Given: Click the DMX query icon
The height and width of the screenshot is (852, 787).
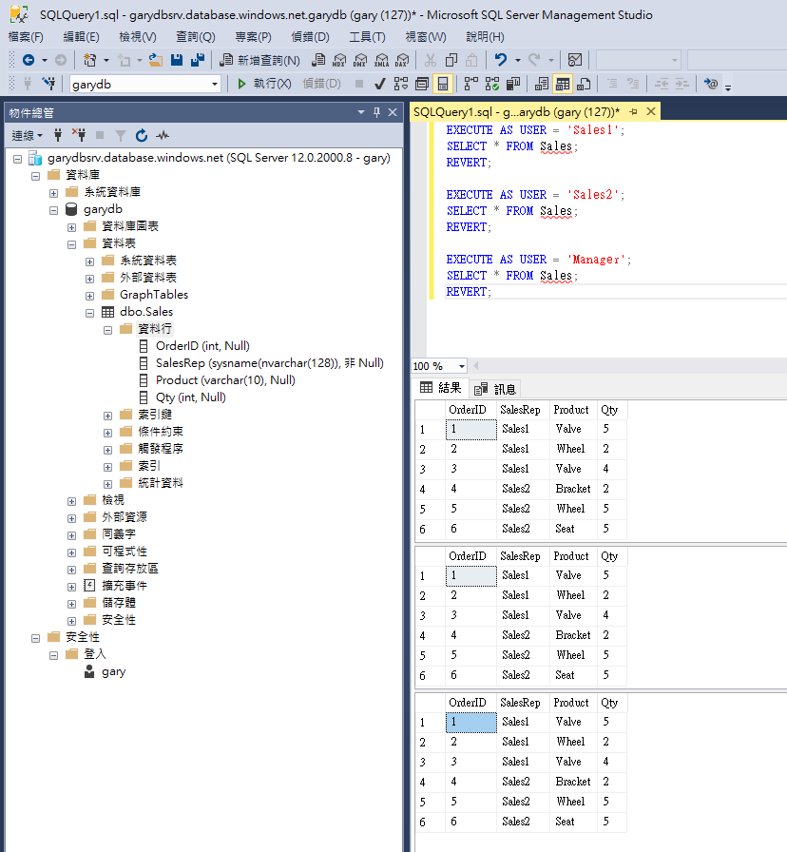Looking at the screenshot, I should pos(360,60).
